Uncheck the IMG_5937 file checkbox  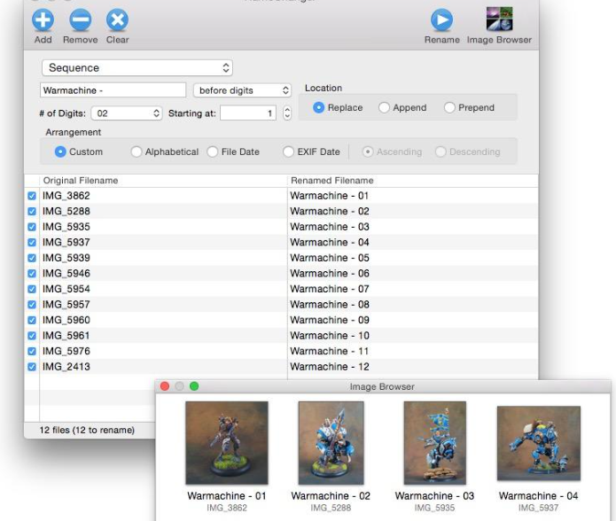point(32,242)
